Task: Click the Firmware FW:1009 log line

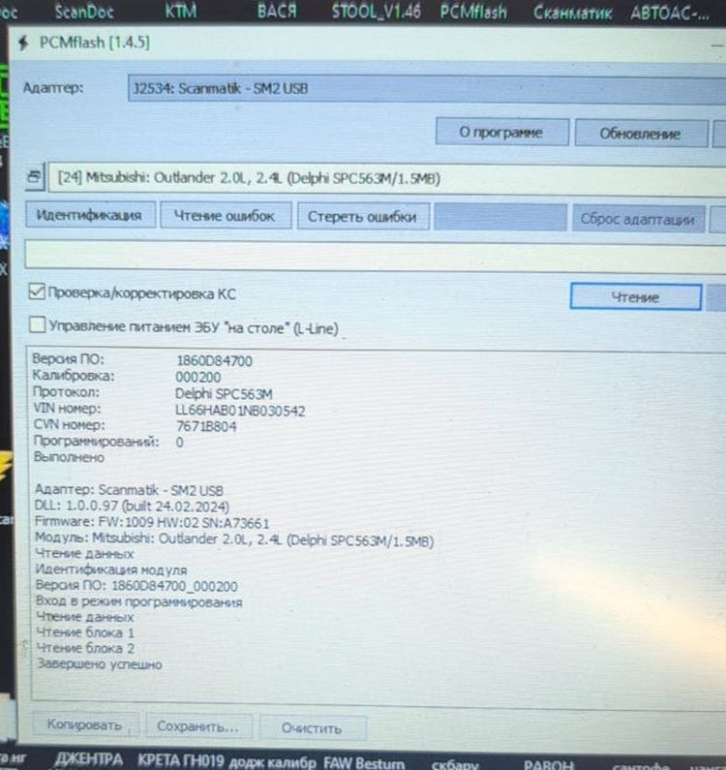Action: [152, 522]
